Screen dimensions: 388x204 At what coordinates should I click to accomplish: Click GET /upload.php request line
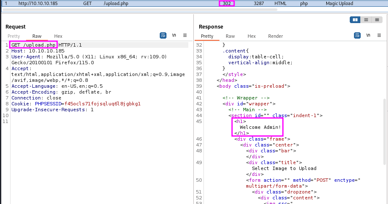pos(47,45)
